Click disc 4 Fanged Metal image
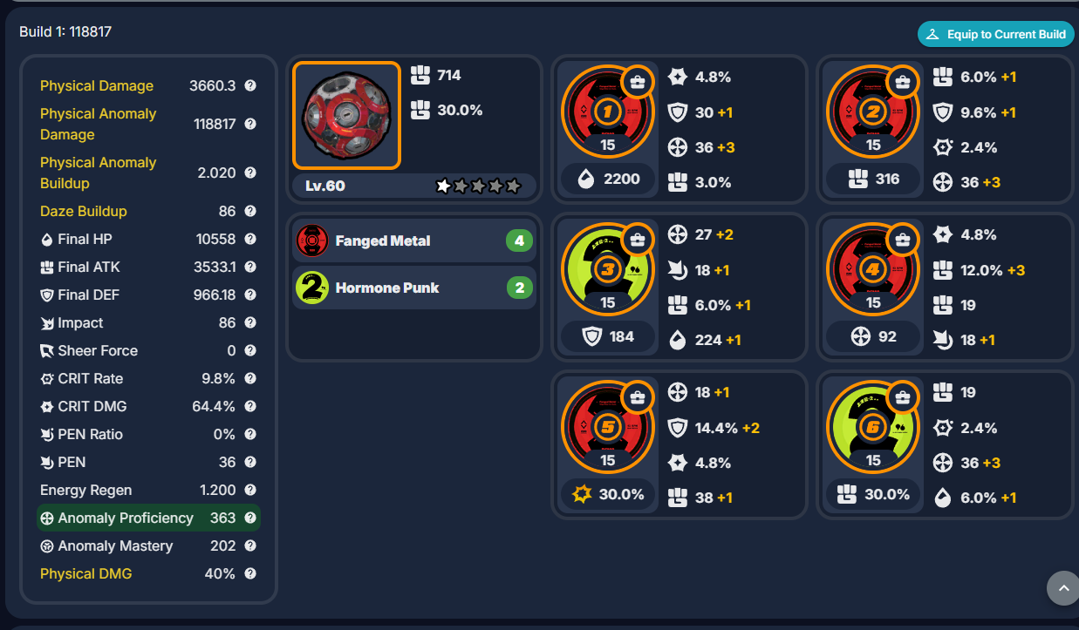This screenshot has height=630, width=1079. [x=873, y=270]
